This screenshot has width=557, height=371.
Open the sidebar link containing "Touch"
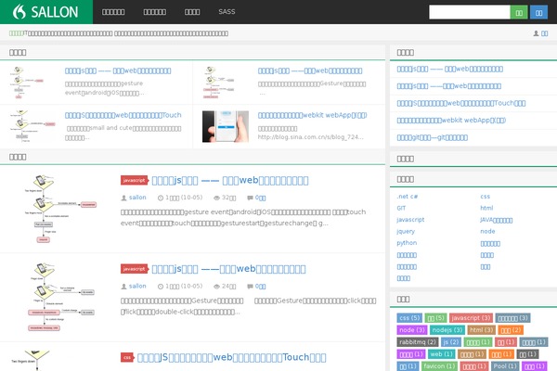pyautogui.click(x=461, y=103)
